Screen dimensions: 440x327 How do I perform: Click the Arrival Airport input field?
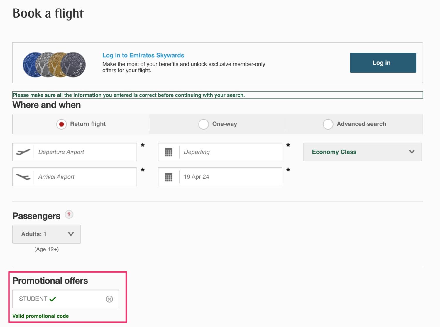coord(85,177)
